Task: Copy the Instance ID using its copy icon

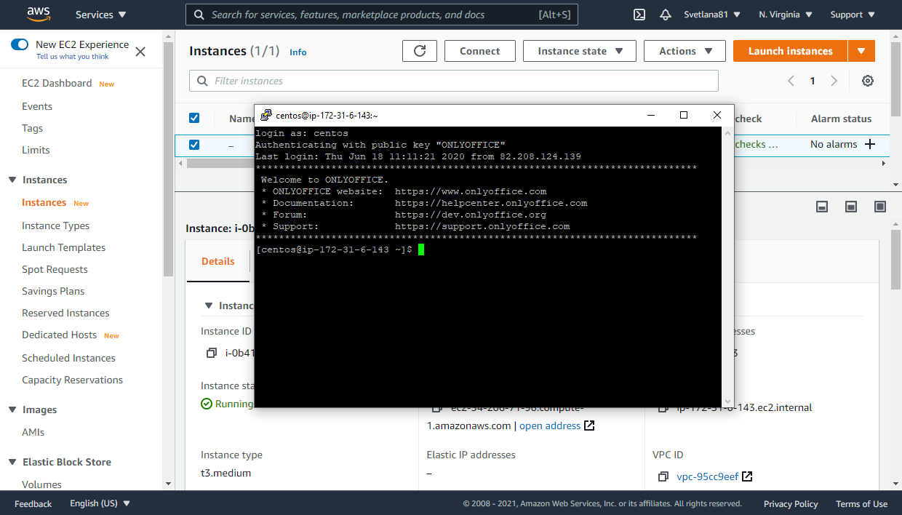Action: [211, 353]
